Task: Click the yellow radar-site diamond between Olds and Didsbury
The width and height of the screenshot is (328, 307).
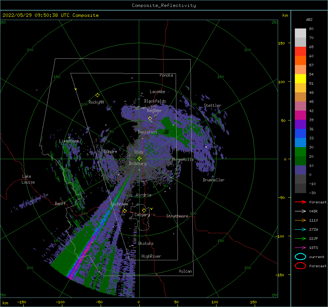Action: (x=139, y=159)
